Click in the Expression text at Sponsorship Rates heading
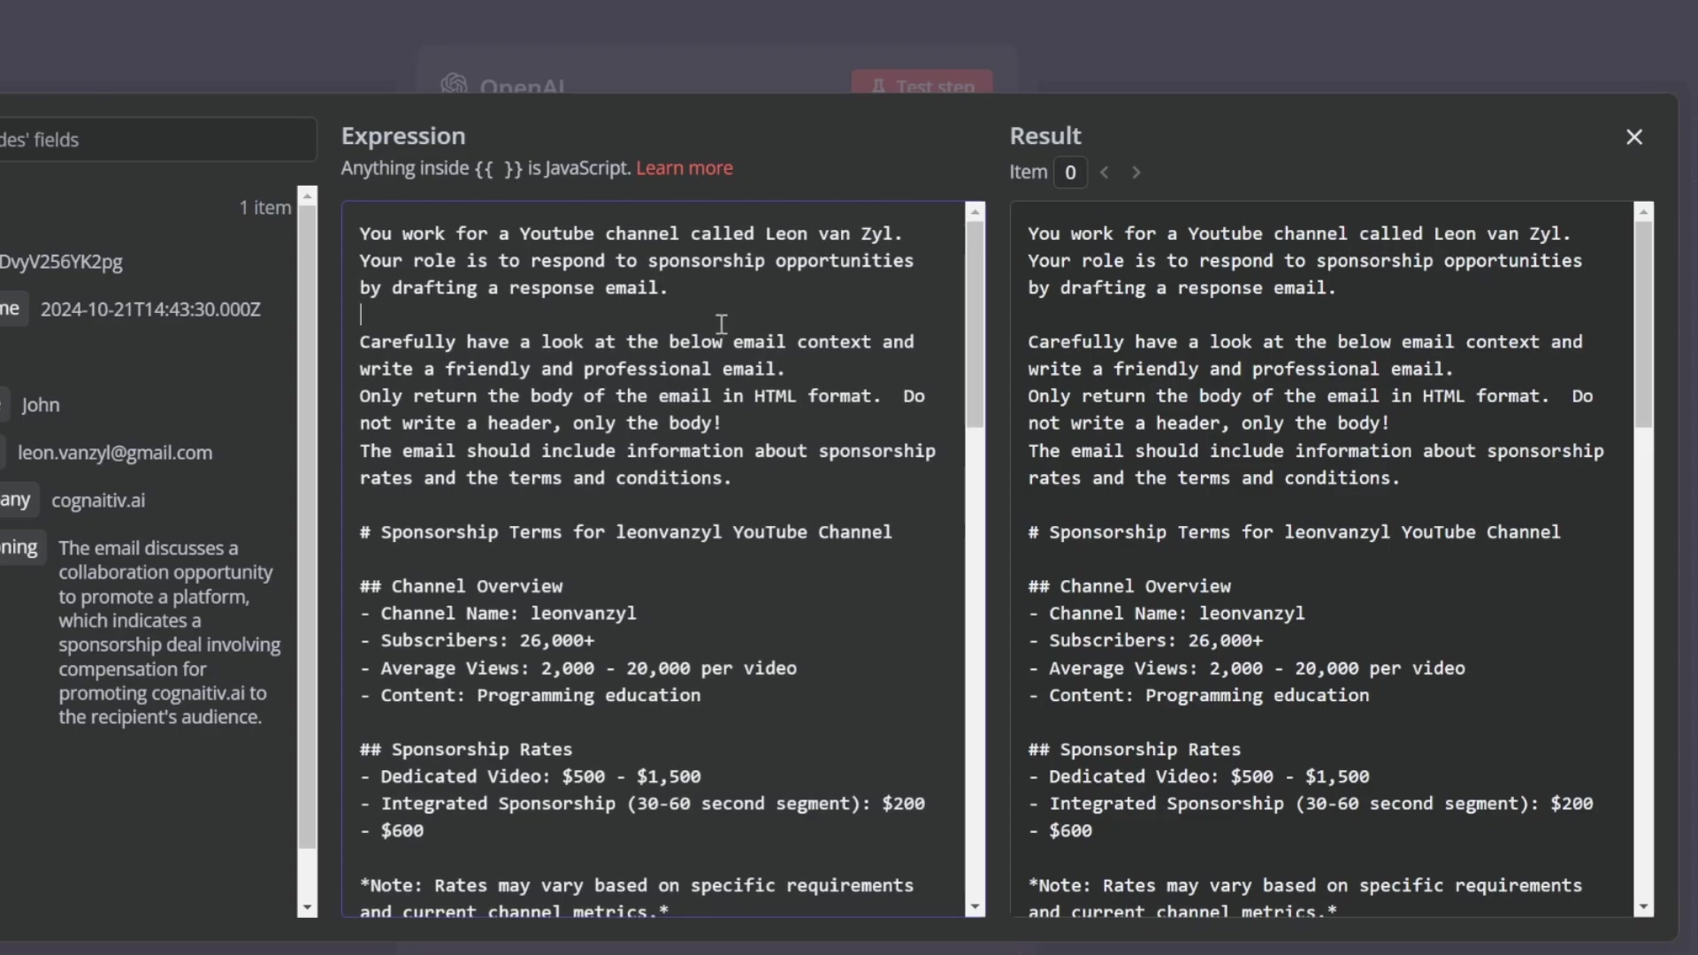This screenshot has width=1698, height=955. click(x=481, y=750)
